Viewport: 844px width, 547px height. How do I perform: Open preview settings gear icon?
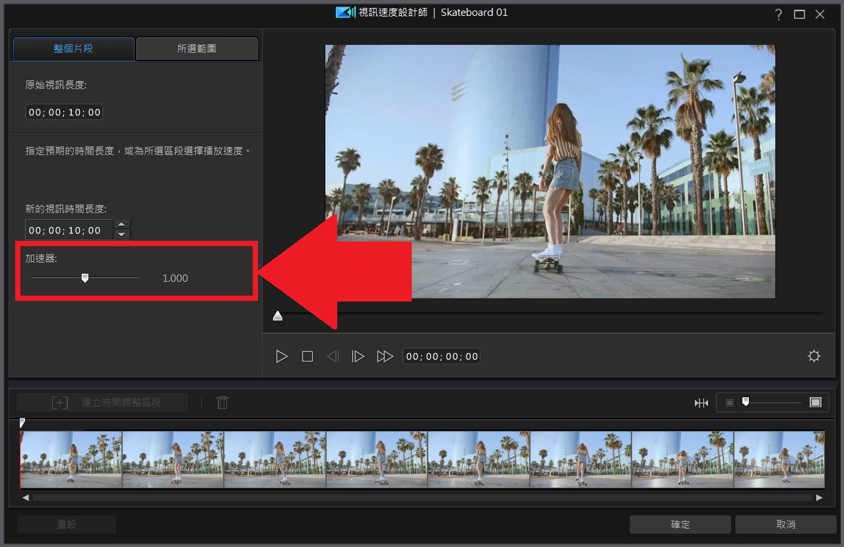tap(814, 356)
